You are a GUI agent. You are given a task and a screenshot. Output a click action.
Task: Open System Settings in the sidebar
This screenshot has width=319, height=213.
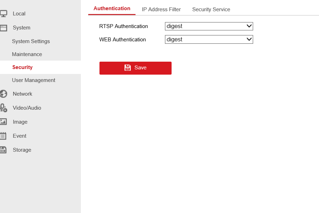31,41
